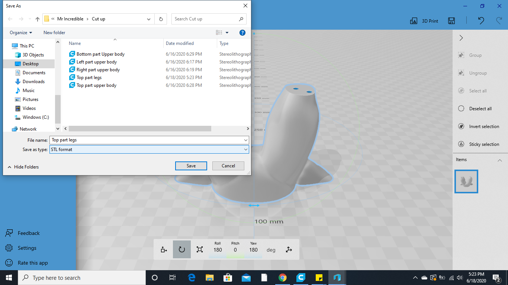Image resolution: width=508 pixels, height=285 pixels.
Task: Open Google Chrome from the taskbar
Action: point(283,278)
